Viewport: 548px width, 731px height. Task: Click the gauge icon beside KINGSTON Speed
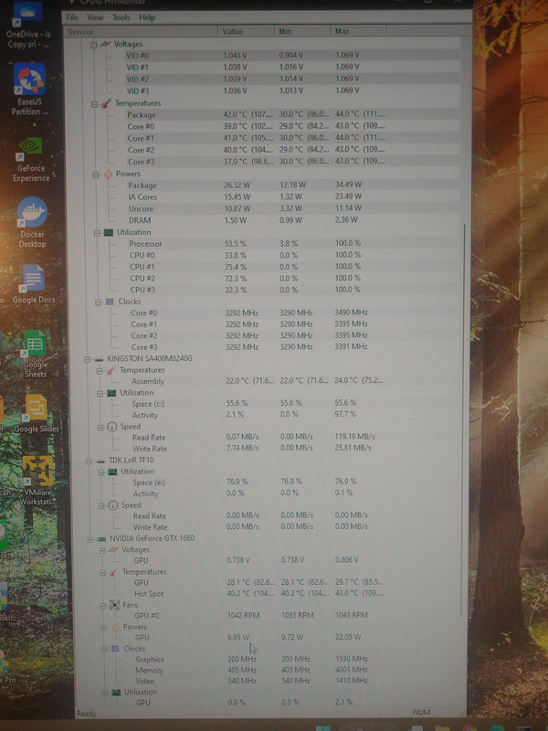click(x=111, y=427)
